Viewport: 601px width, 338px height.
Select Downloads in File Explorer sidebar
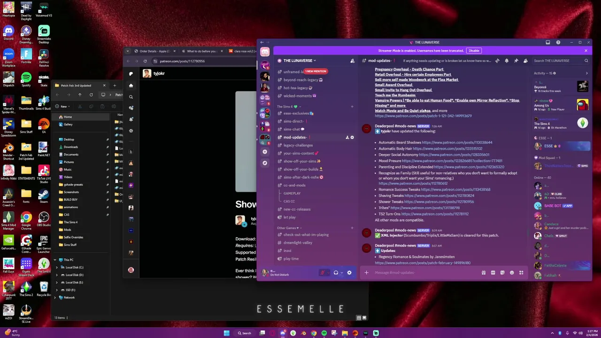point(71,147)
